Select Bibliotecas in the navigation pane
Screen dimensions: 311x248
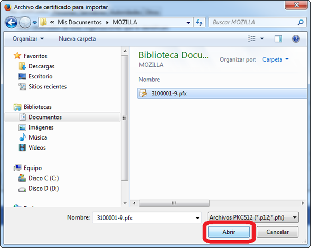pyautogui.click(x=37, y=107)
